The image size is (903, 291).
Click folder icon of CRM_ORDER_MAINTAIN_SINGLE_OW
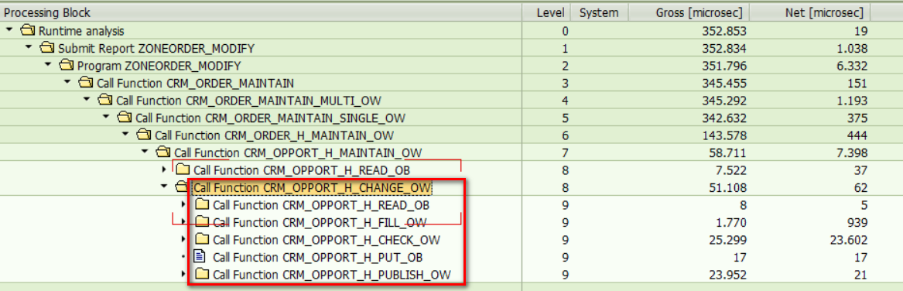point(125,117)
